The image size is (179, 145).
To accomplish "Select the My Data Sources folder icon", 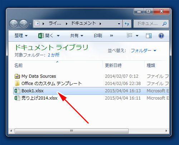I will [x=17, y=76].
